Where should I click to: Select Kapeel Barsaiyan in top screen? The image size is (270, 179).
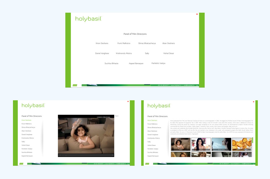[136, 63]
